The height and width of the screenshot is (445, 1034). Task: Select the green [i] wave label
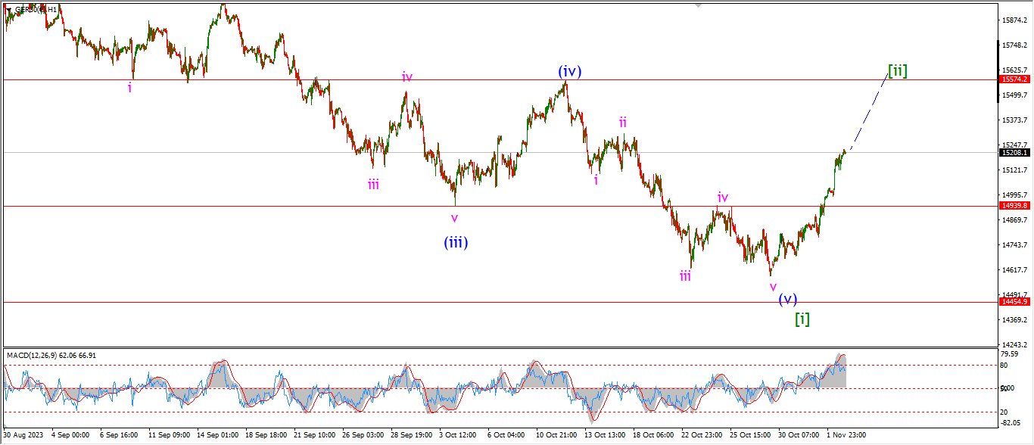pyautogui.click(x=802, y=319)
